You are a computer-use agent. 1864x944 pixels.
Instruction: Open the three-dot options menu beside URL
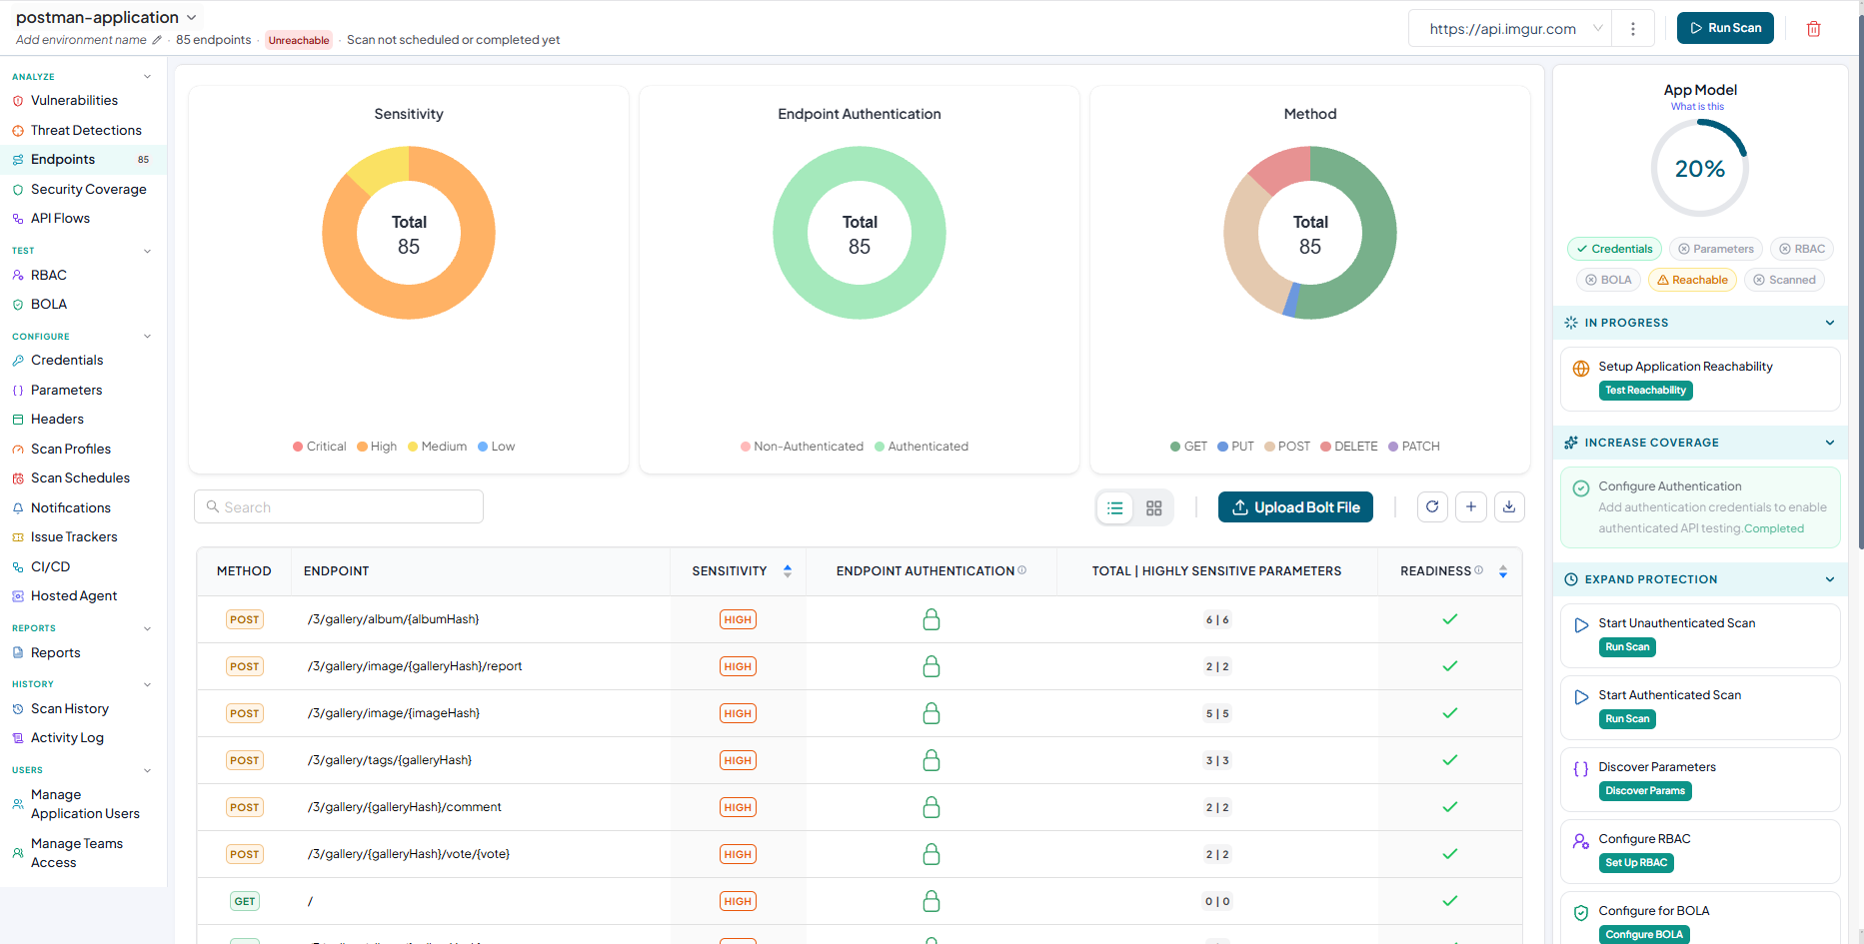[1633, 29]
